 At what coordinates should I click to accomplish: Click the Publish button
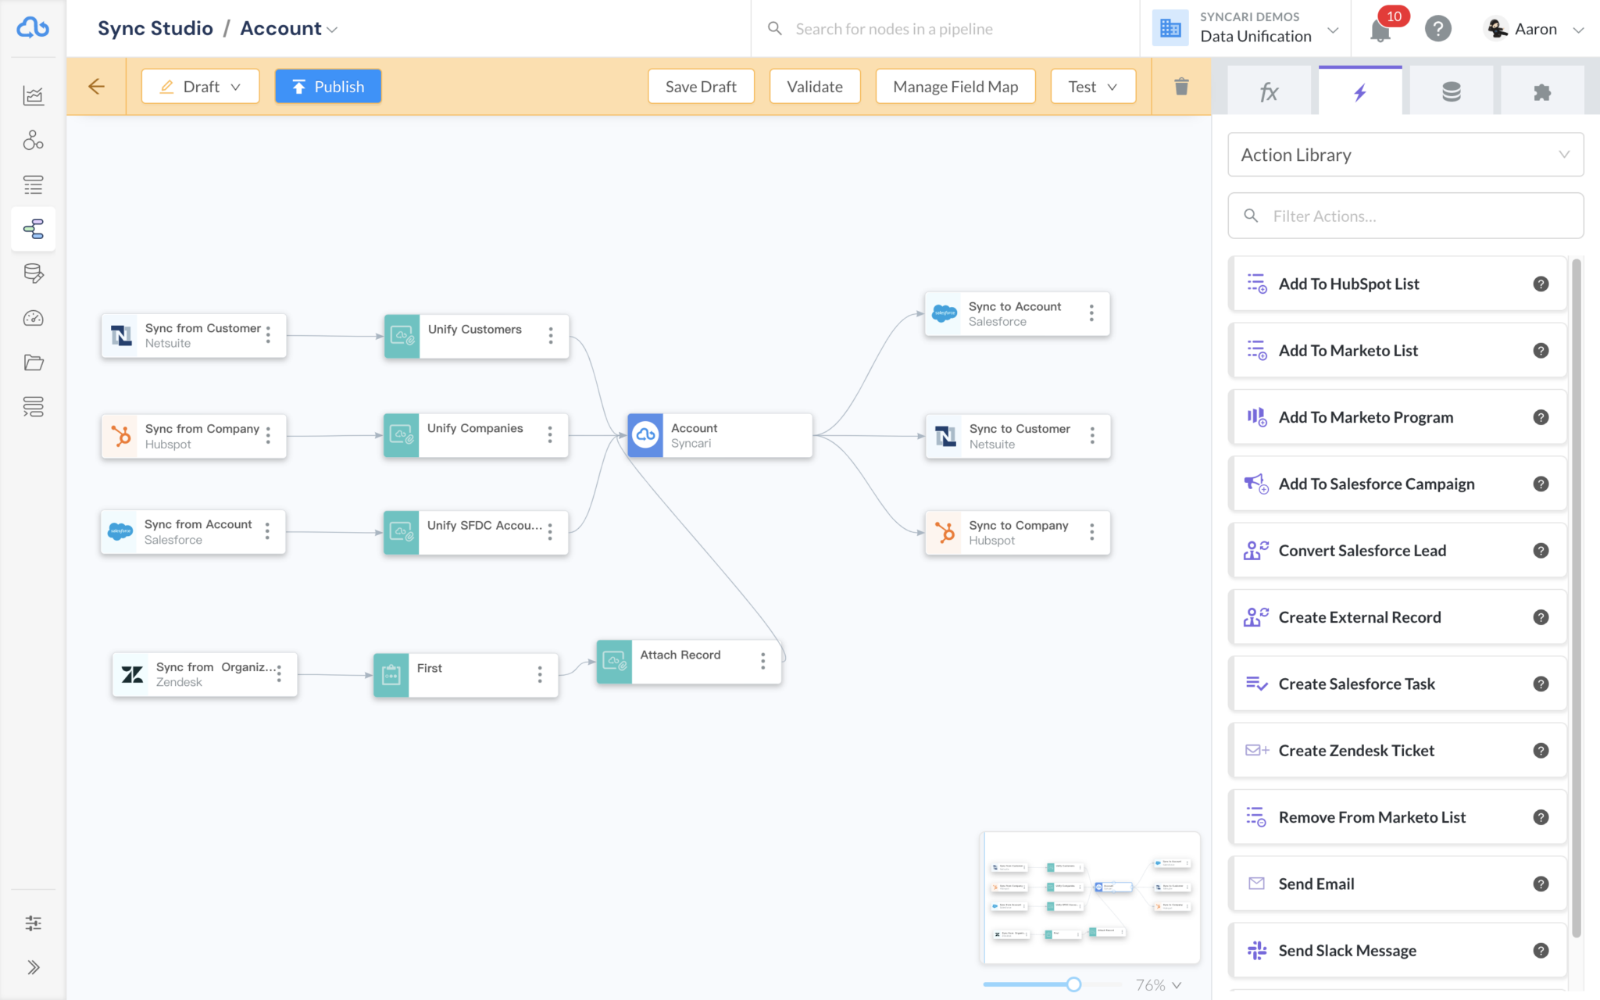tap(328, 87)
